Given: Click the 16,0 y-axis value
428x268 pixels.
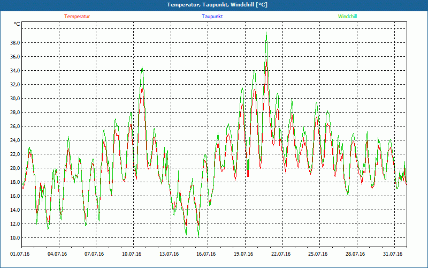Looking at the screenshot, I should click(x=15, y=196).
